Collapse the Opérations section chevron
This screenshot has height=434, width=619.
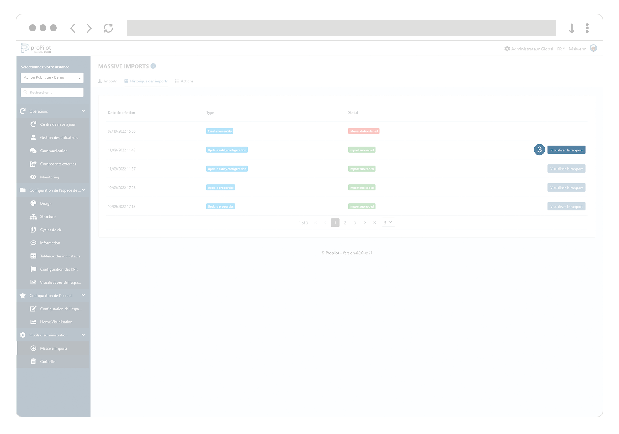pyautogui.click(x=83, y=111)
